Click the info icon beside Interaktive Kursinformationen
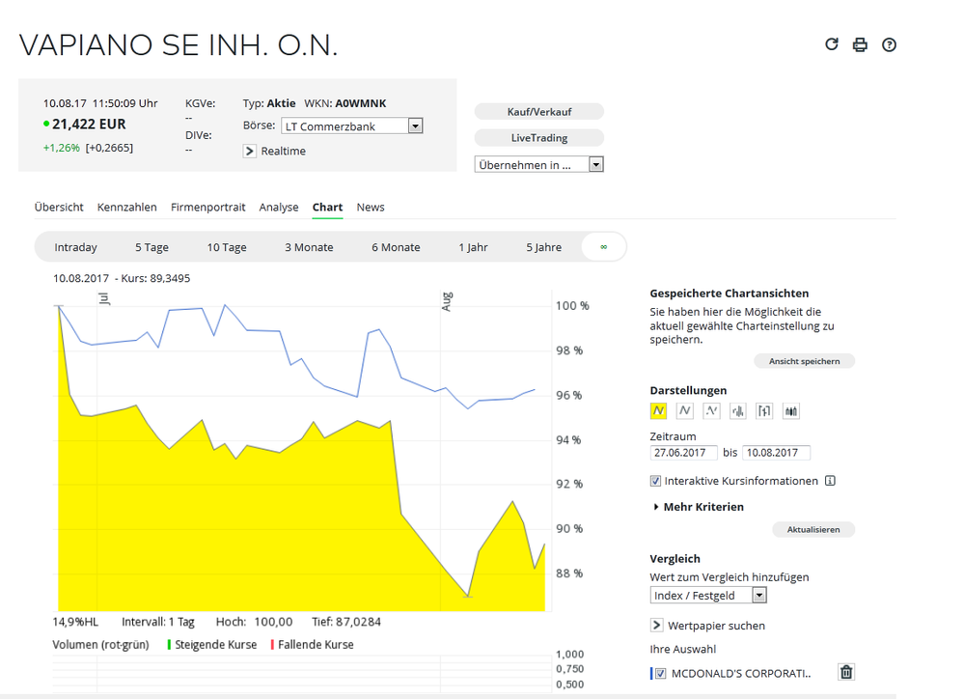 click(x=830, y=481)
